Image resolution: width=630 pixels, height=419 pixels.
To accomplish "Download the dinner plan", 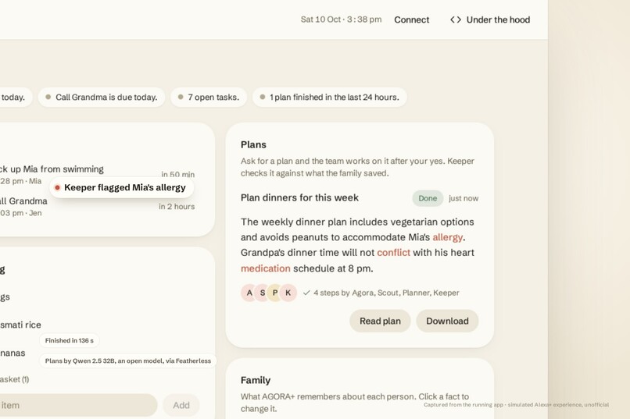I will (x=447, y=321).
